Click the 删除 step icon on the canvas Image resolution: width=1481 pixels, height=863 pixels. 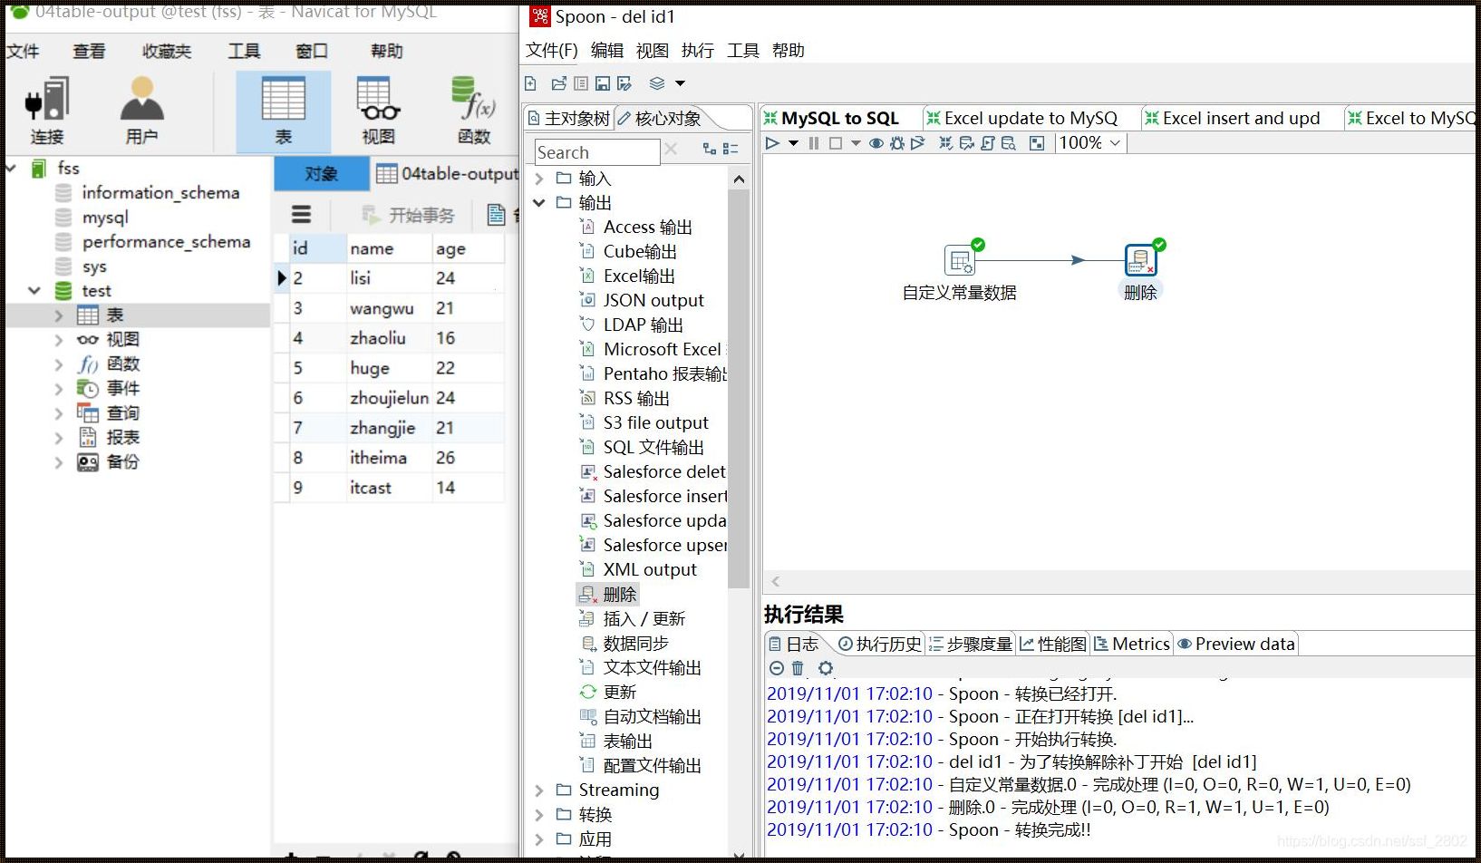tap(1140, 261)
